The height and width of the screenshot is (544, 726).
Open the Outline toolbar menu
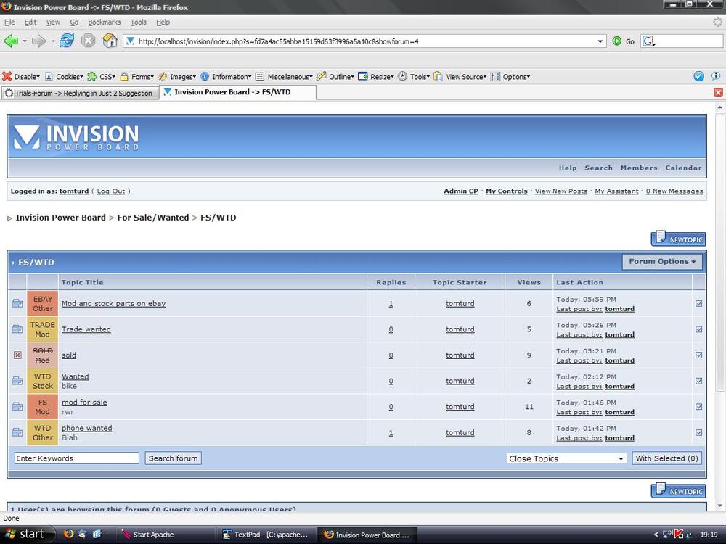click(335, 77)
